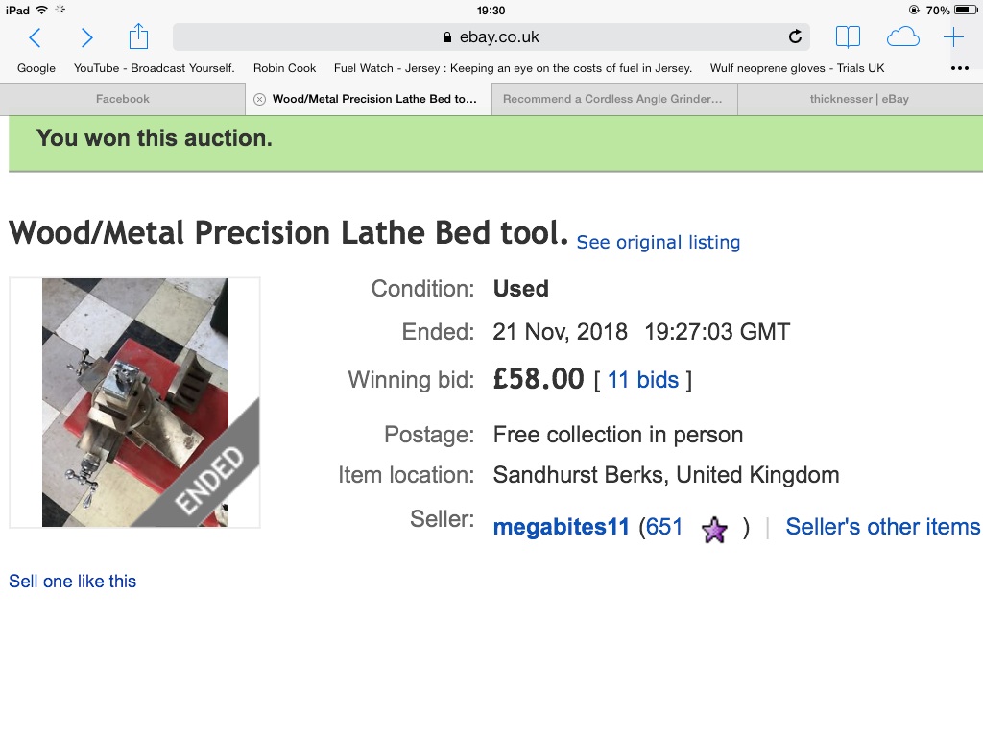
Task: Switch to the Facebook tab
Action: tap(123, 99)
